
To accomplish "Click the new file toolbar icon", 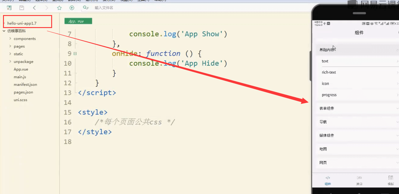I will click(x=9, y=8).
